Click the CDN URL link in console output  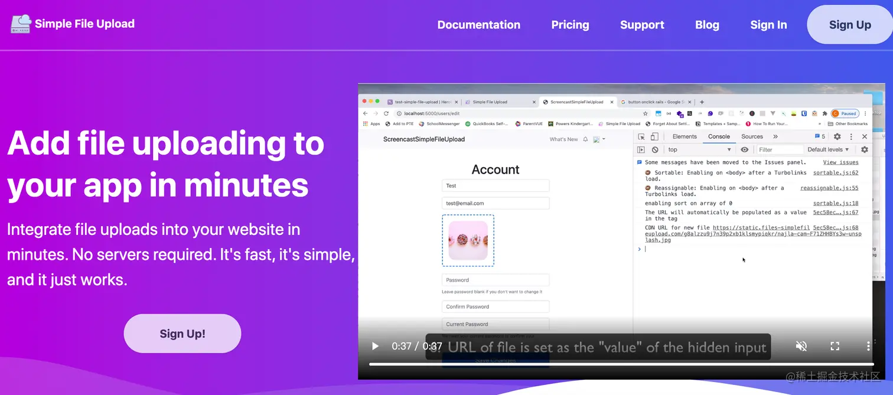pos(753,234)
